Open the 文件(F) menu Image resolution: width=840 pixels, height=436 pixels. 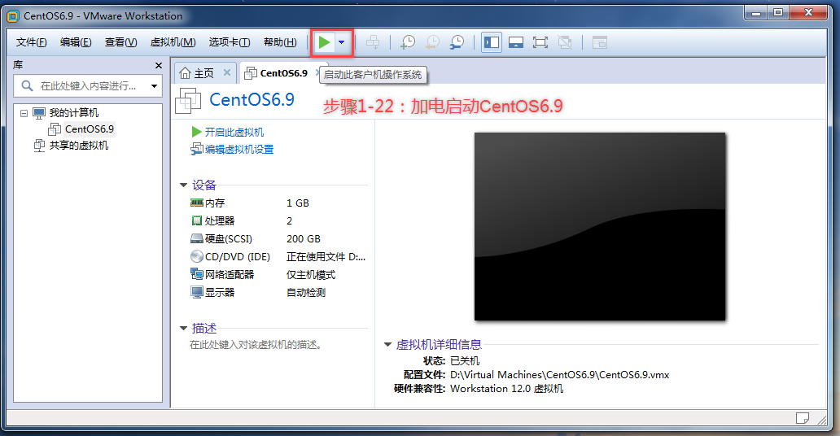[x=31, y=42]
